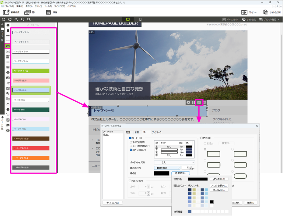Choose the pink ページタイトル style thumbnail

(x=31, y=80)
